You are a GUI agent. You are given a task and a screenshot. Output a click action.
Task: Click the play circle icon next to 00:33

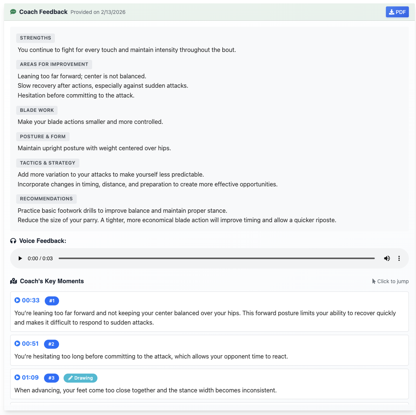point(17,301)
